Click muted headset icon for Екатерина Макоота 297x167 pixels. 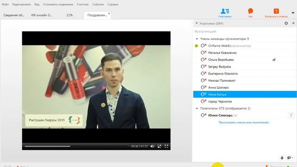pyautogui.click(x=203, y=73)
